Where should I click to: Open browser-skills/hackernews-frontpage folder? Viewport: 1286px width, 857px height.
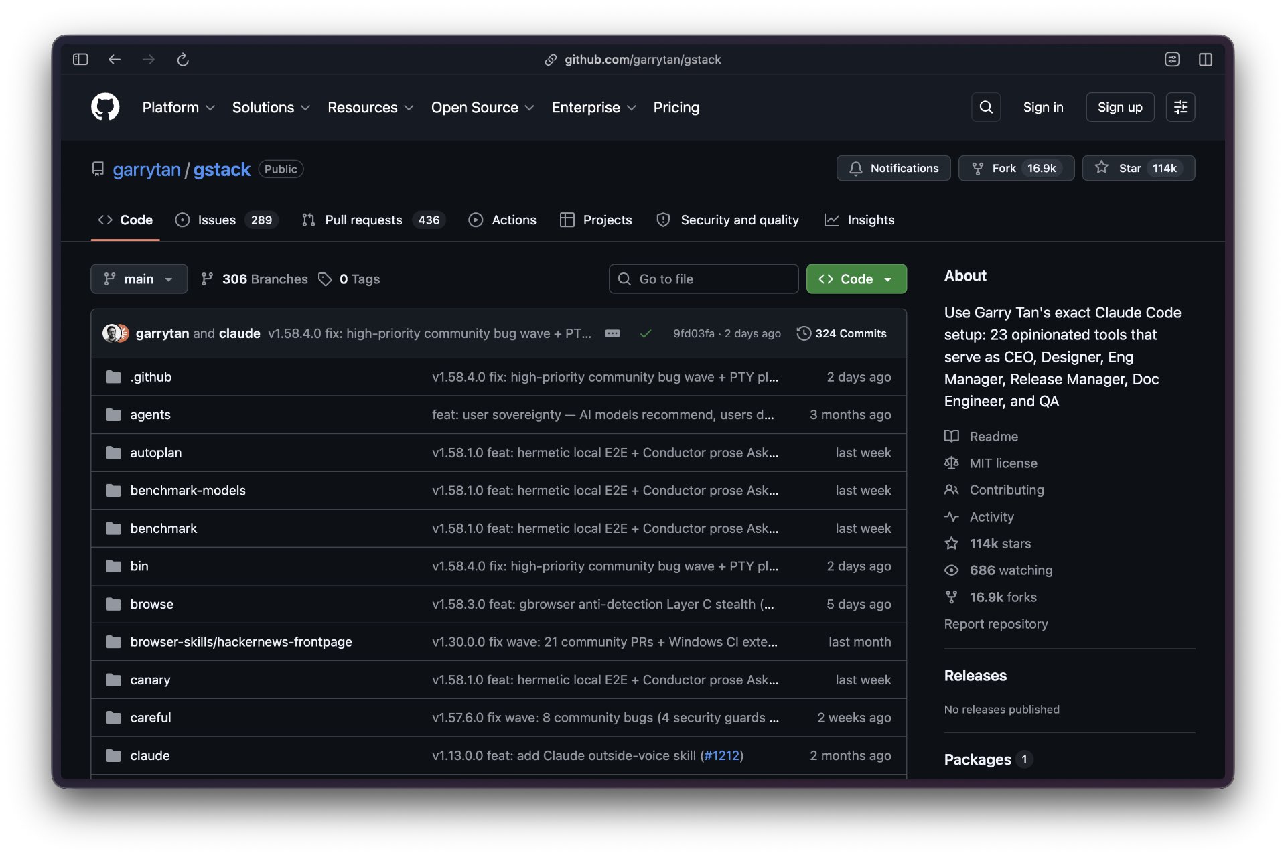(241, 642)
